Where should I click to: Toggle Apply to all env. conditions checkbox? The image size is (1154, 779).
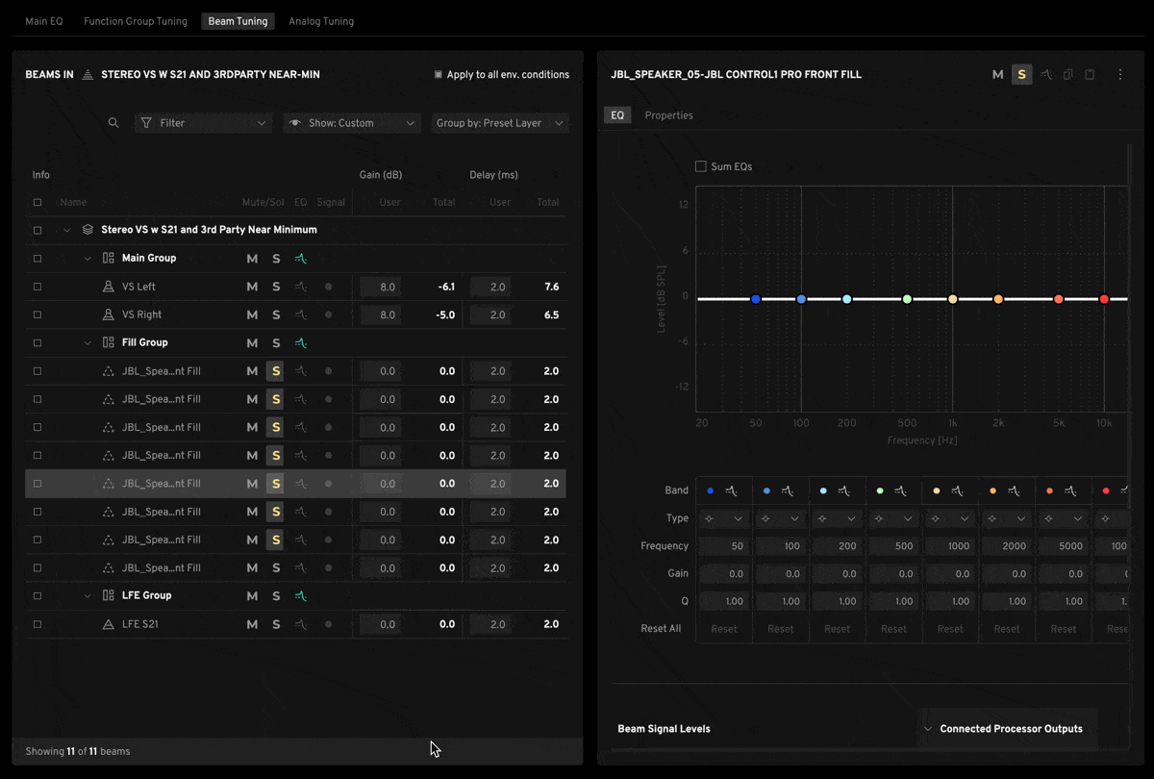[x=439, y=75]
